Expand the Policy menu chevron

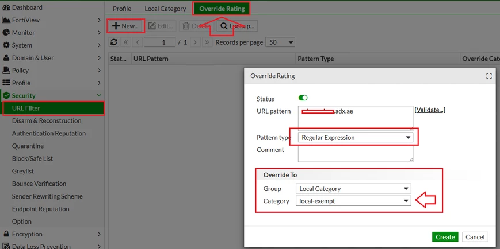(x=99, y=70)
